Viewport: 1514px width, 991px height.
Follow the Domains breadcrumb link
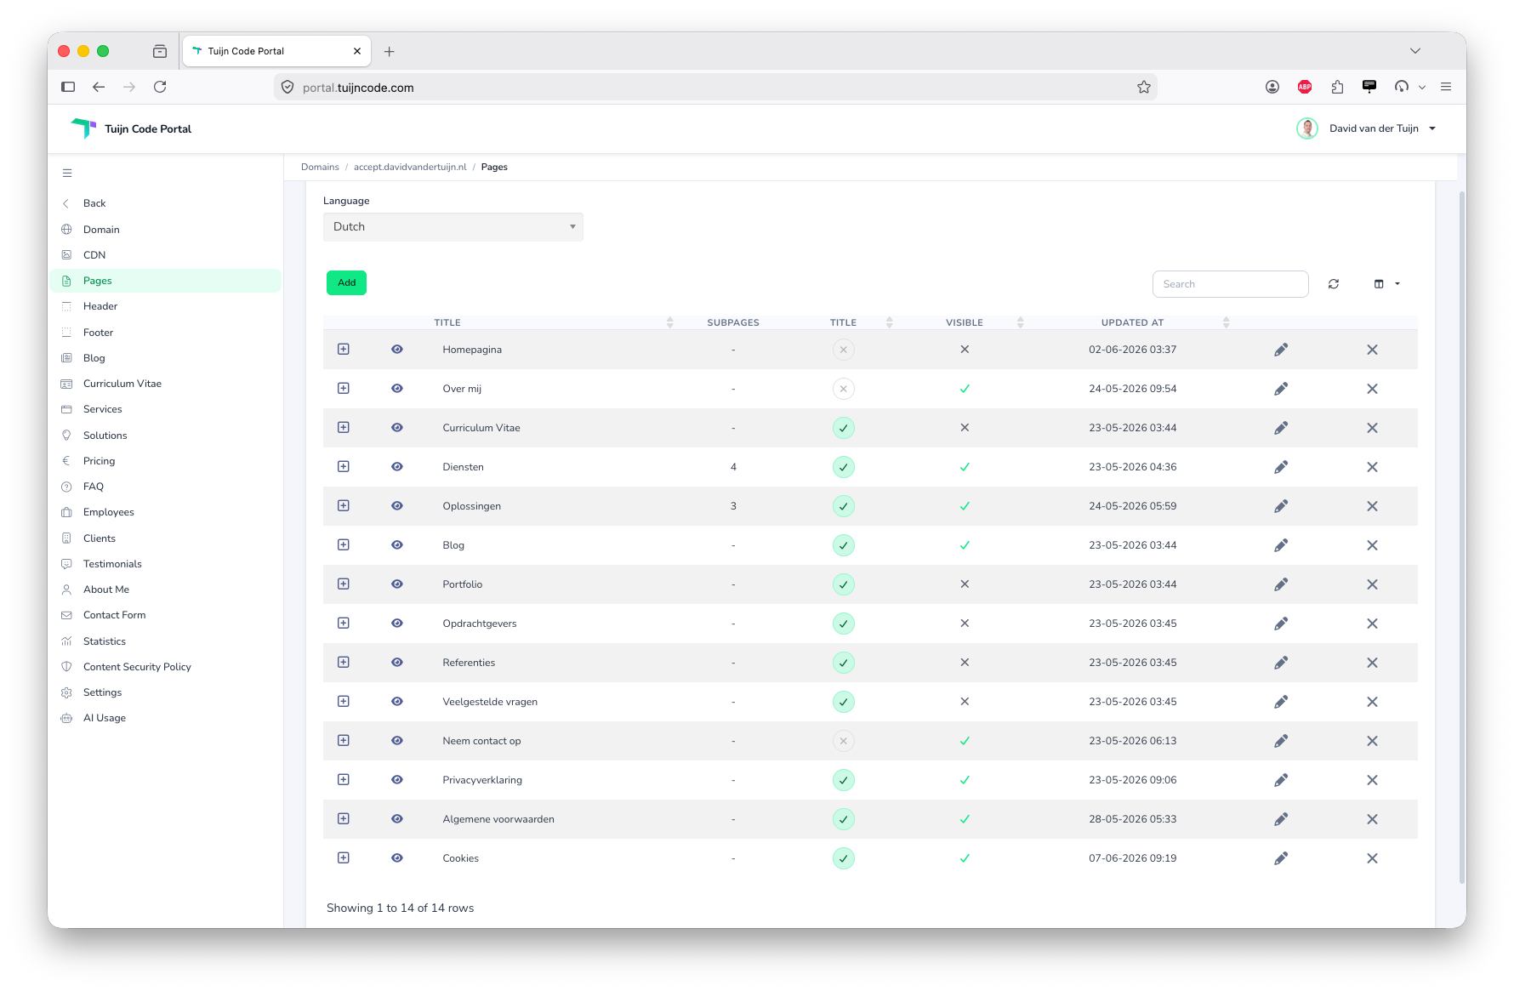click(320, 167)
